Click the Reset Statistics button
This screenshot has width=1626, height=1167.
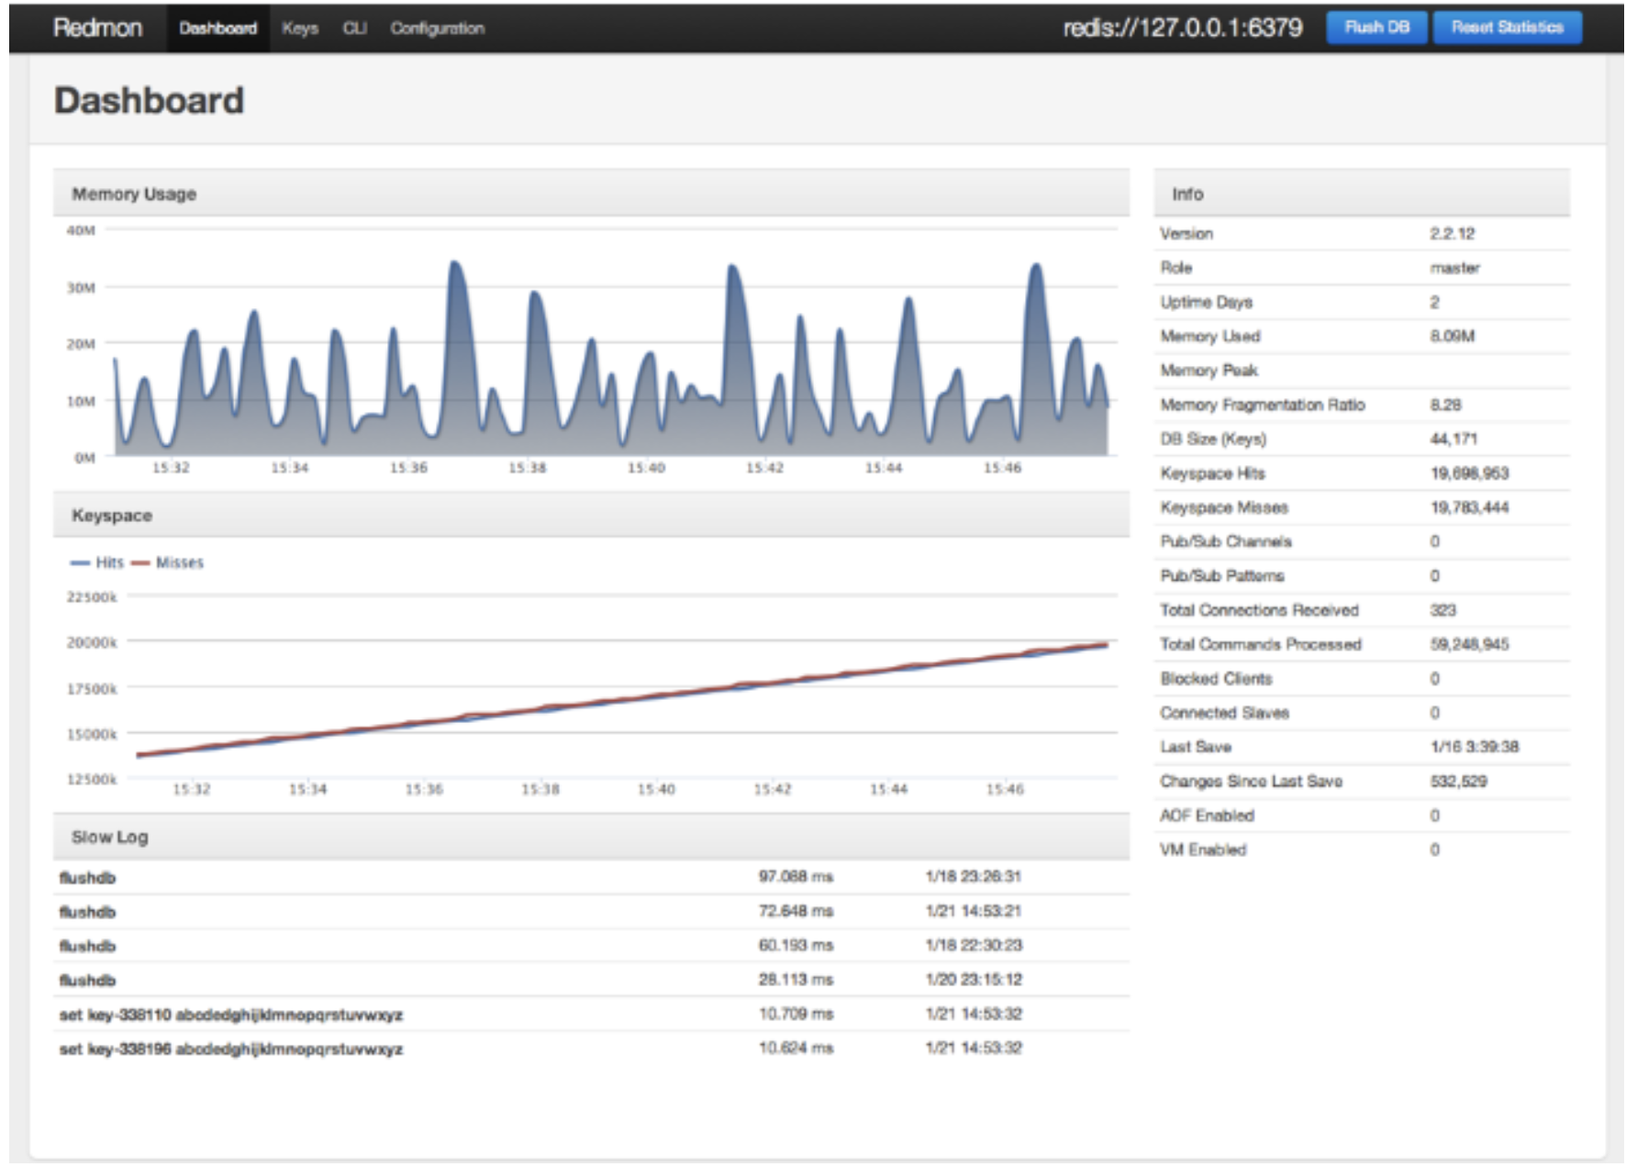point(1507,28)
